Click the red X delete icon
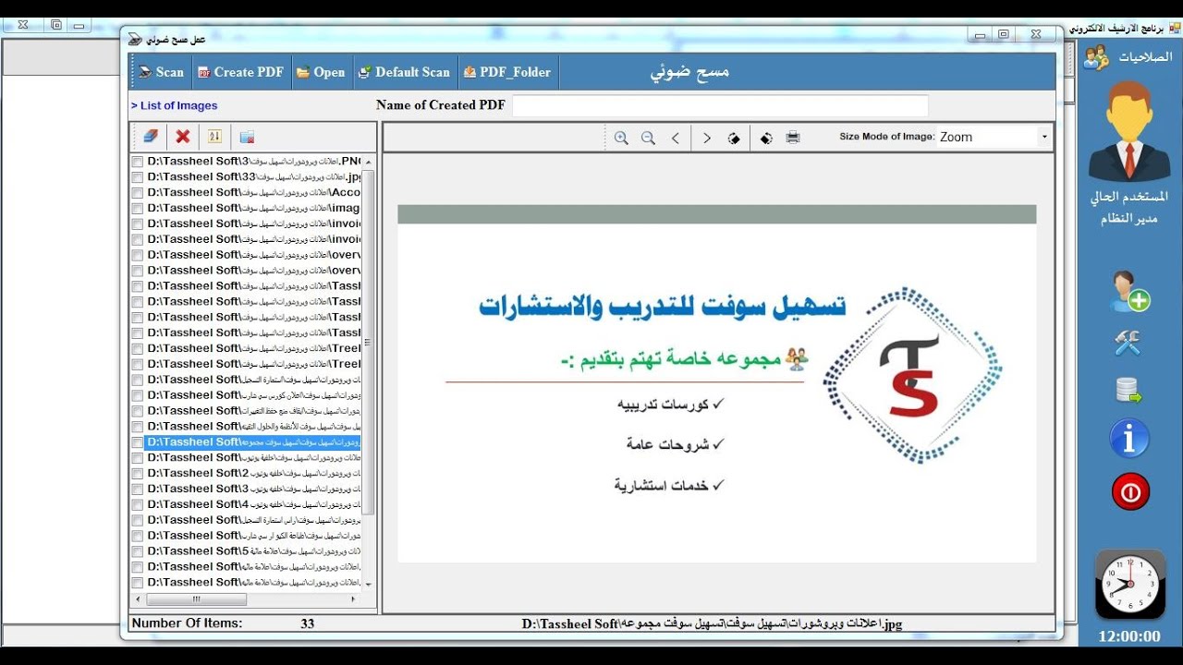 click(183, 137)
